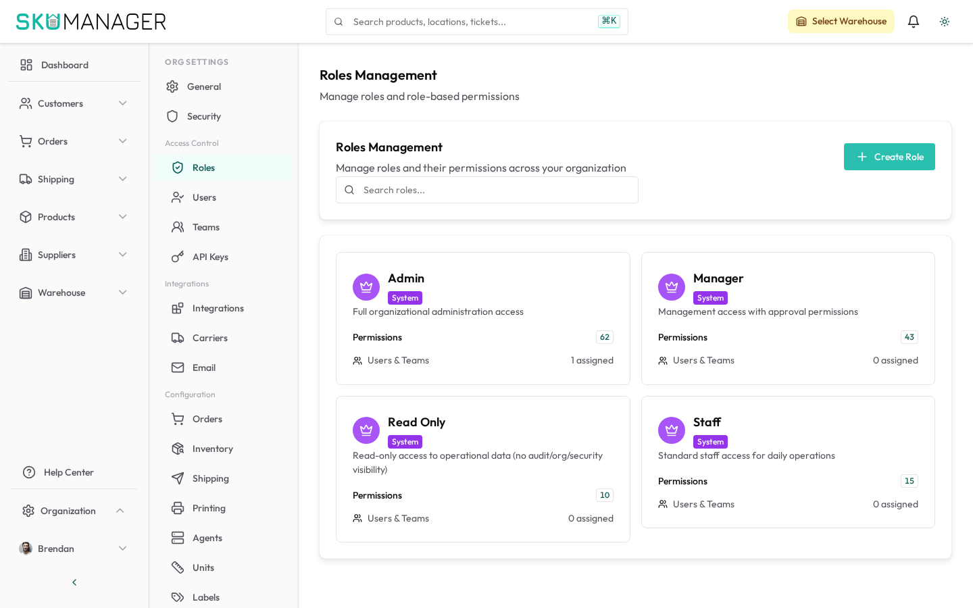
Task: Click the Read Only role crown icon
Action: (x=366, y=430)
